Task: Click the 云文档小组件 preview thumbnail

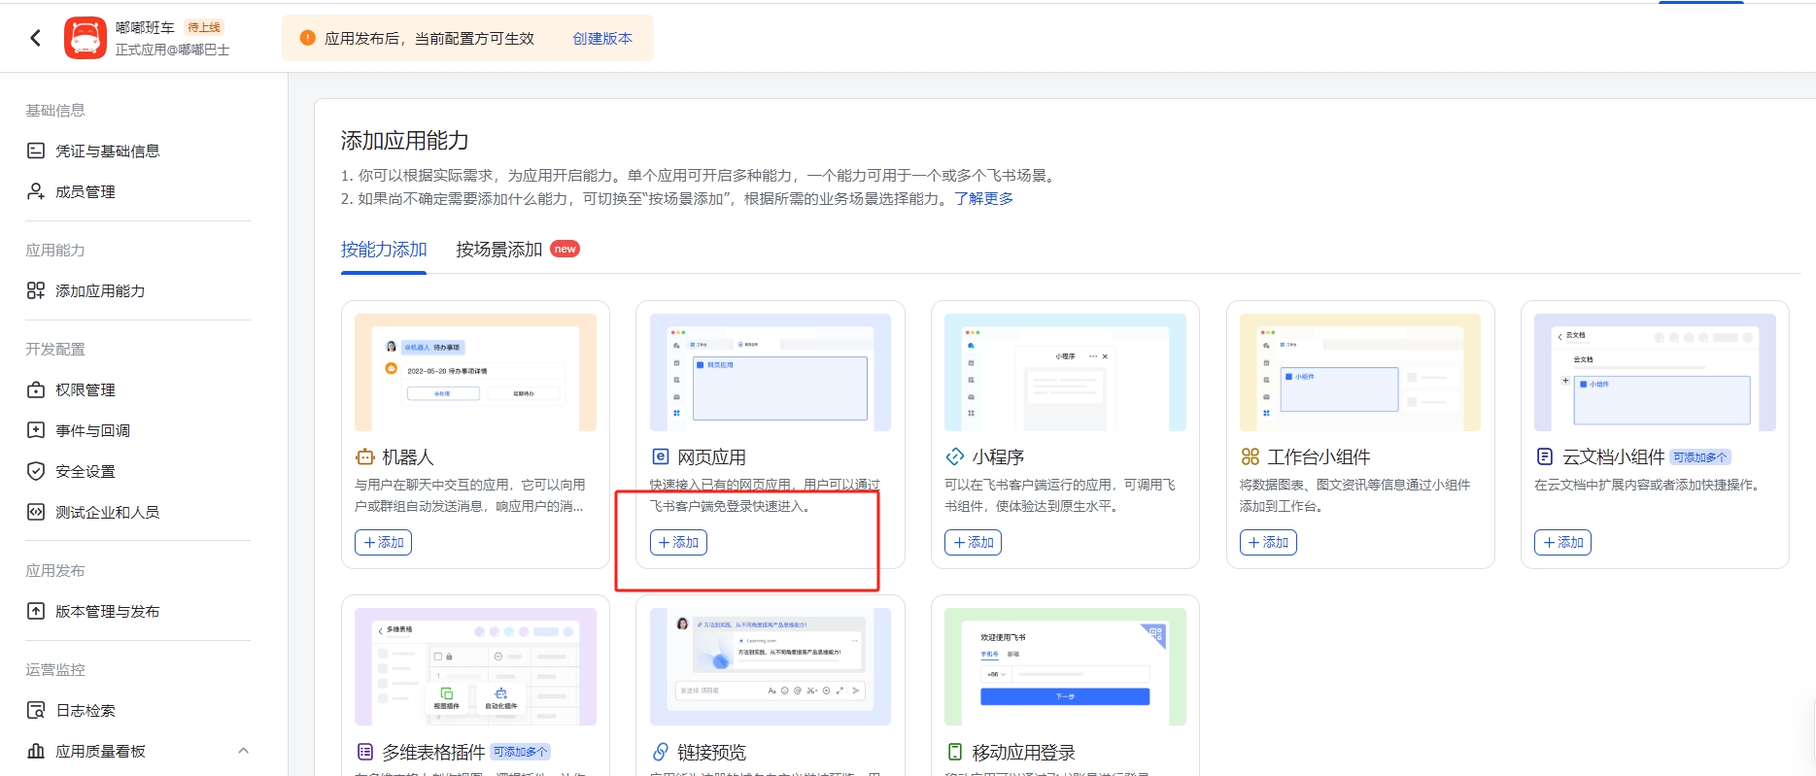Action: [x=1654, y=372]
